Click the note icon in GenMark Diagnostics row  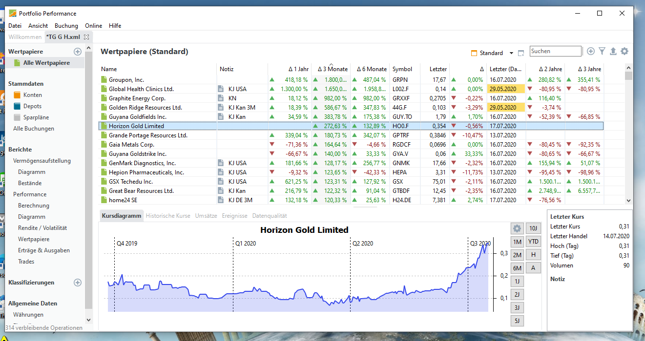(x=221, y=163)
